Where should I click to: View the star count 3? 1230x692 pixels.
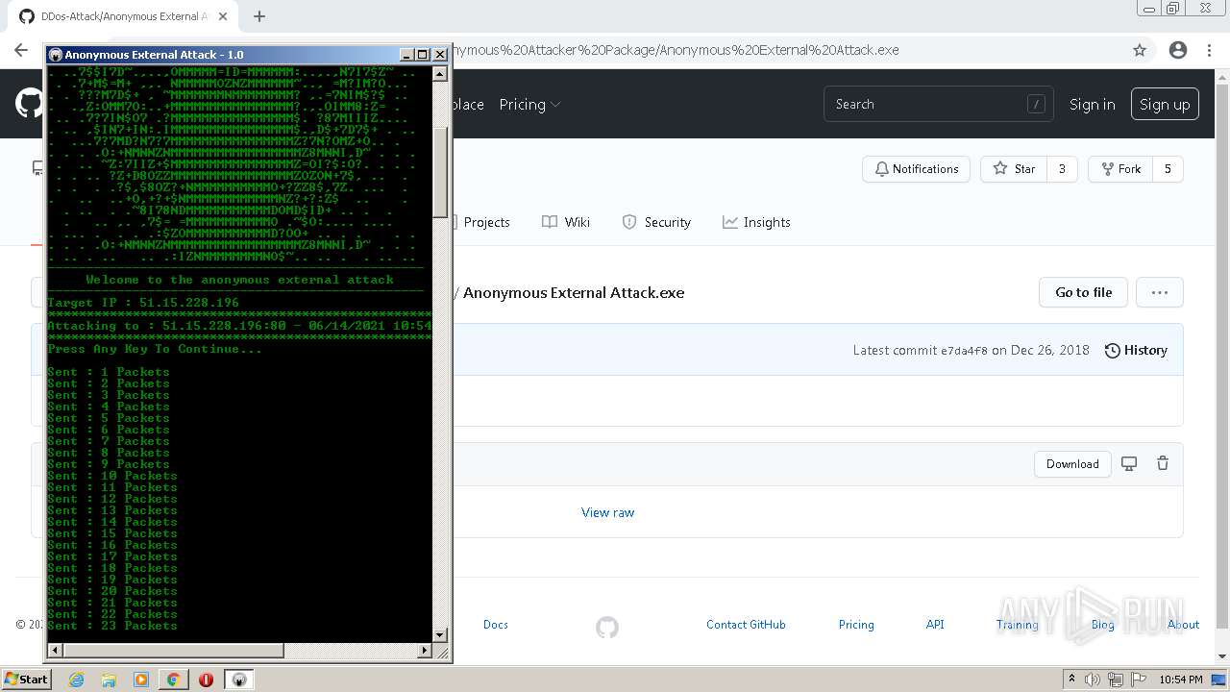tap(1062, 169)
